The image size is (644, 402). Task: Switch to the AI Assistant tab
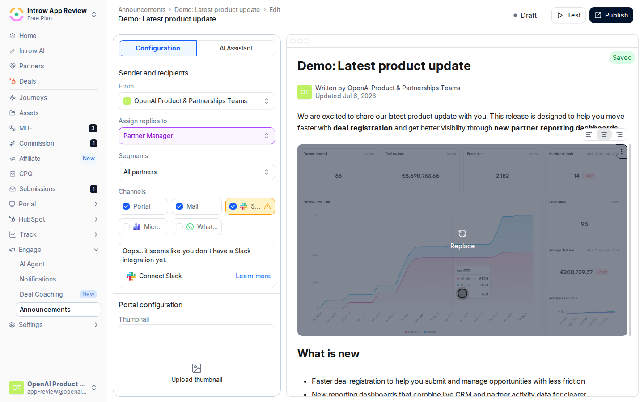coord(236,48)
